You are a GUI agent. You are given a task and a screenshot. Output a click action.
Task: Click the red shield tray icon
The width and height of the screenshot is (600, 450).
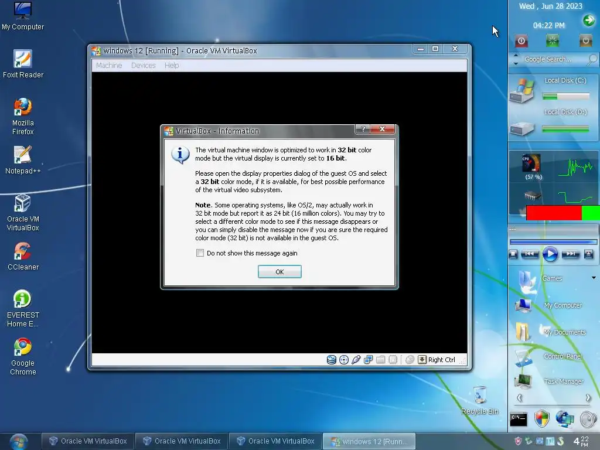[x=518, y=441]
